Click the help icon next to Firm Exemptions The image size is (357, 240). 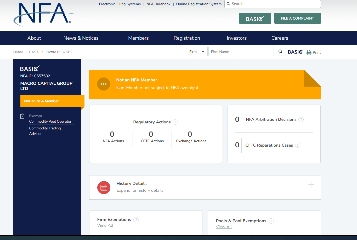click(x=136, y=220)
